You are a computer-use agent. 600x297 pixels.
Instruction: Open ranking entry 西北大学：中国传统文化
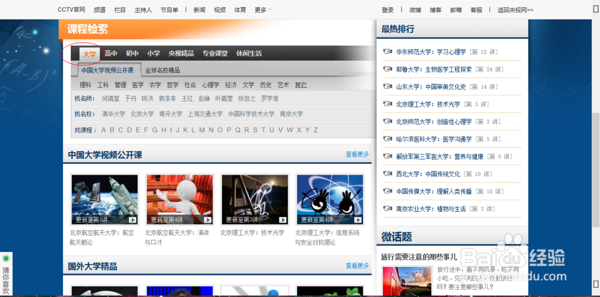(x=428, y=174)
